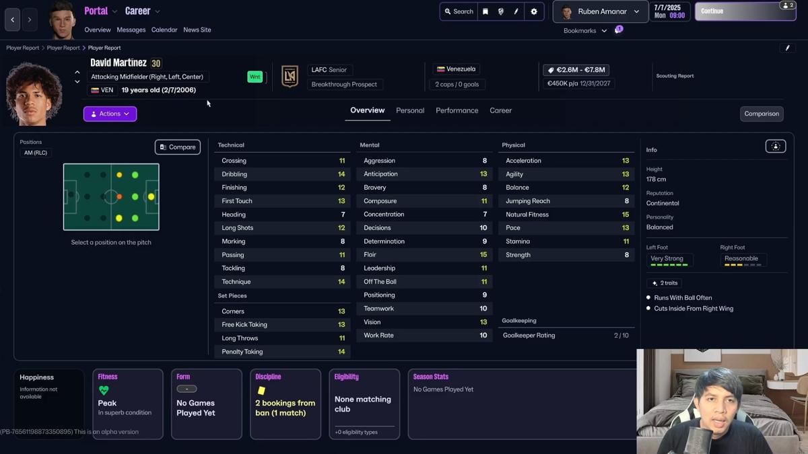
Task: Click the Compare button in the Positions panel
Action: tap(177, 147)
